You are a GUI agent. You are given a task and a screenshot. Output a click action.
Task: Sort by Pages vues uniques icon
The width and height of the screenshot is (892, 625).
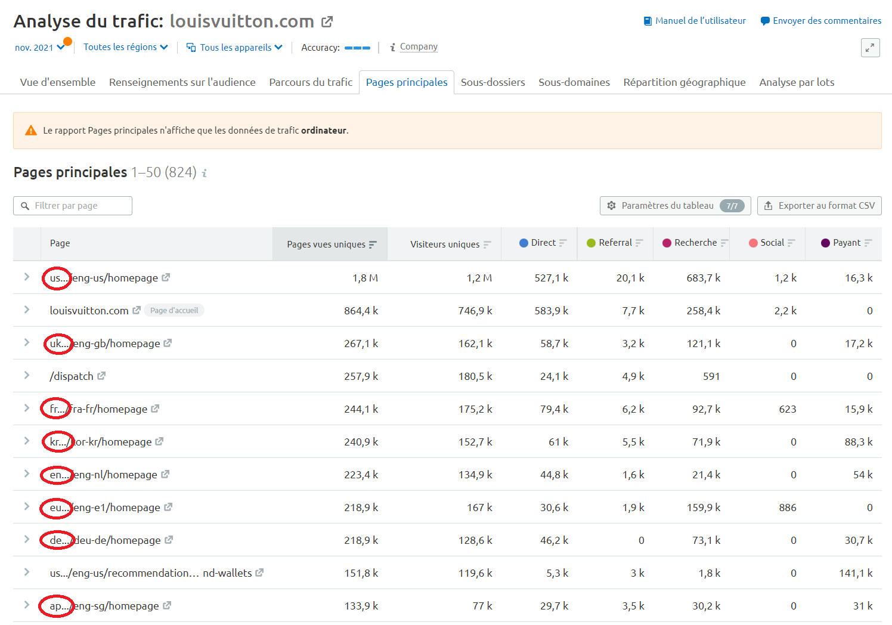[373, 245]
